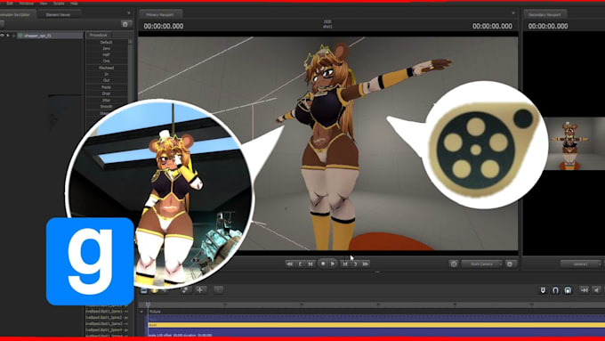Toggle frame snapping magnet icon
Viewport: 605px width, 341px height.
pyautogui.click(x=568, y=290)
